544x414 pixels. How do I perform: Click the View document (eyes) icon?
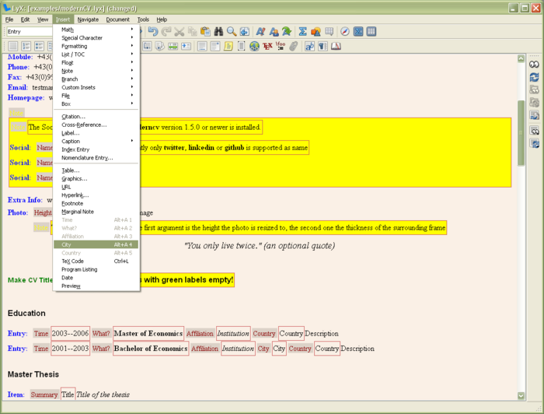pyautogui.click(x=534, y=65)
